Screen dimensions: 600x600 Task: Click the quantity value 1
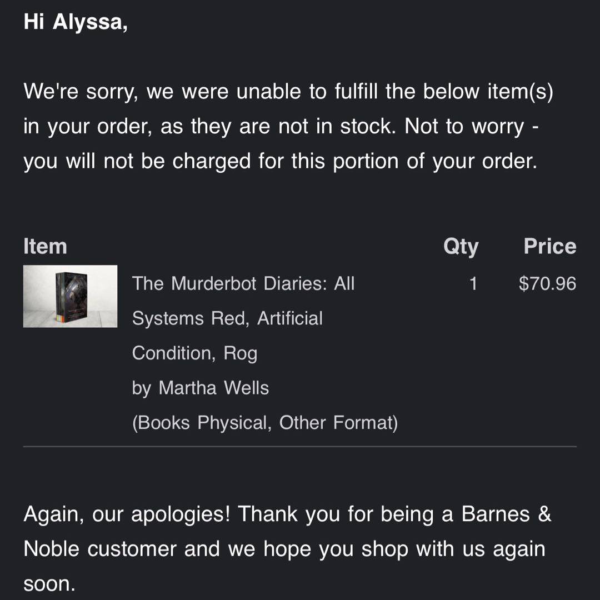tap(473, 284)
